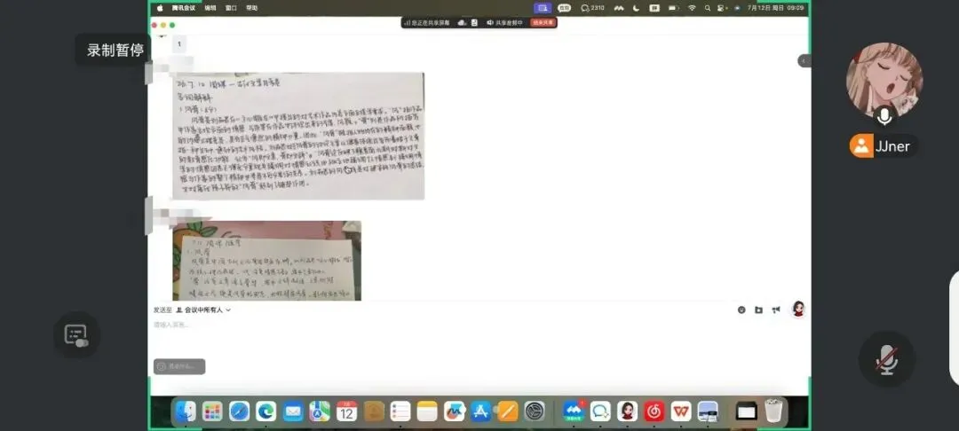
Task: Open Calendar showing 12 in Dock
Action: [346, 411]
